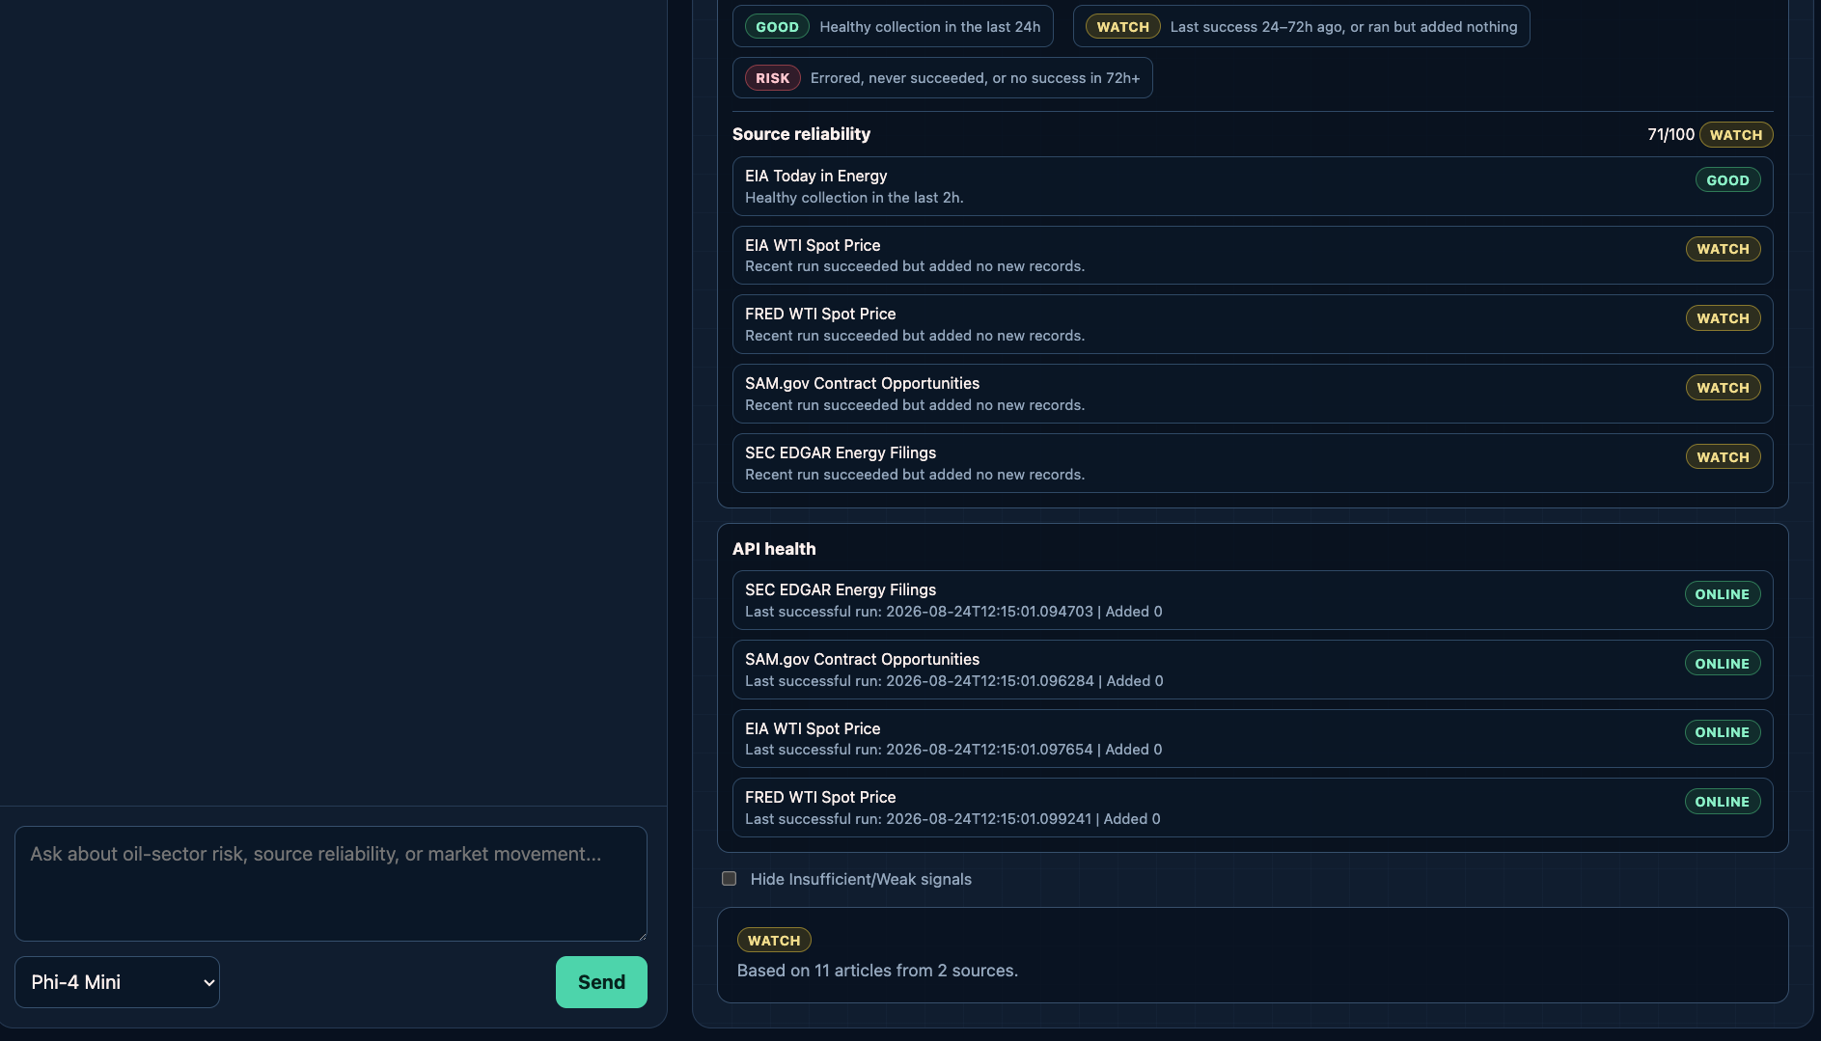Click WATCH badge on reliability SAM.gov row
Image resolution: width=1821 pixels, height=1041 pixels.
coord(1723,388)
